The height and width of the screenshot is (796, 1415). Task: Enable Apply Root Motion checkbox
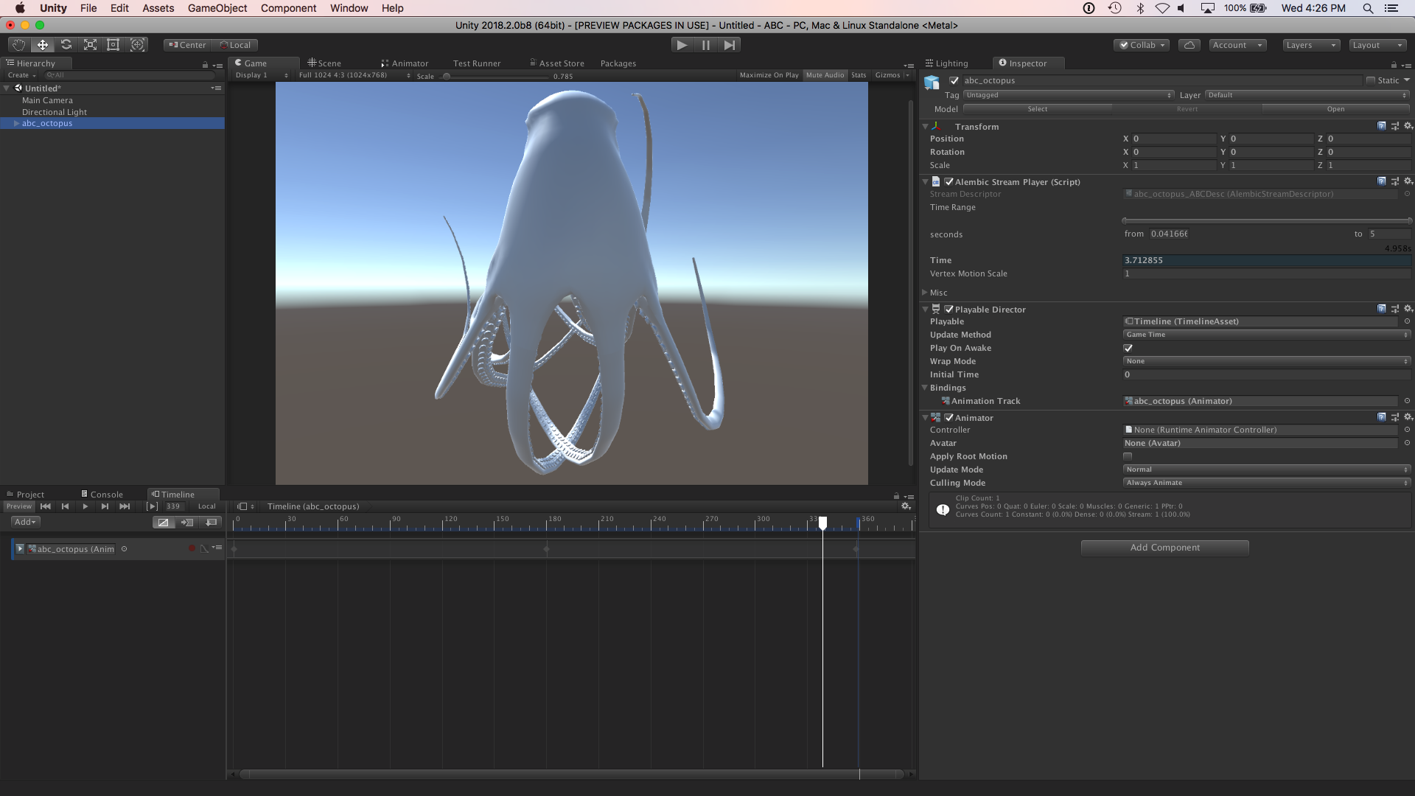click(x=1128, y=456)
